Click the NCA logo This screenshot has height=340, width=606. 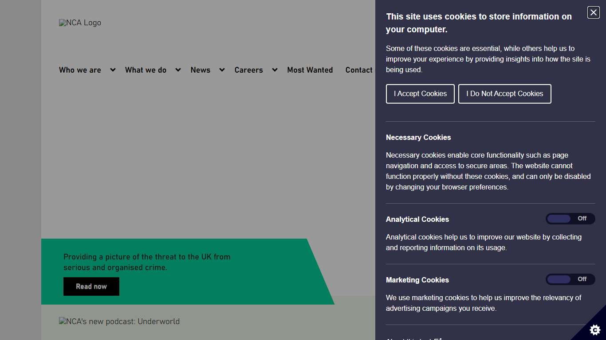coord(80,23)
